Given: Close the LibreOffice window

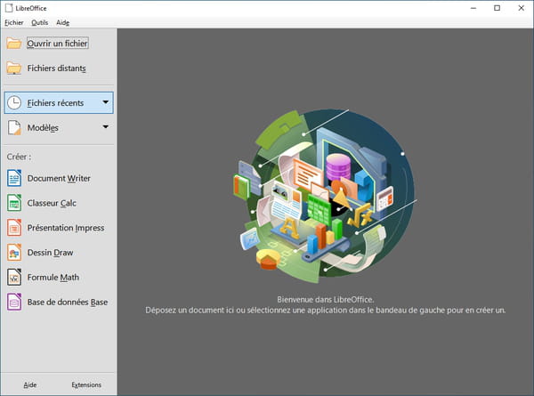Looking at the screenshot, I should coord(521,8).
